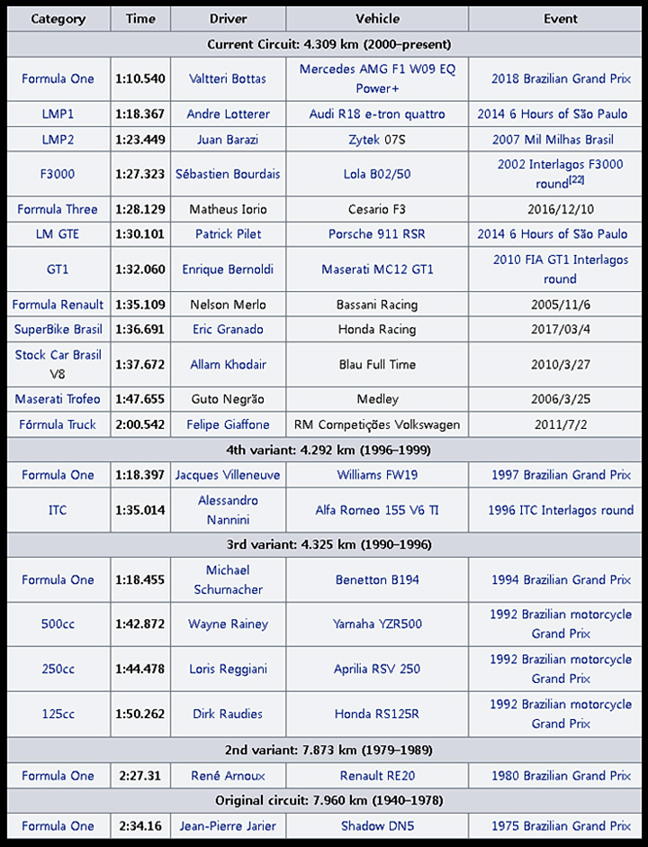Image resolution: width=648 pixels, height=847 pixels.
Task: Open Mercedes AMG F1 W09 EQ Power+ link
Action: point(377,79)
